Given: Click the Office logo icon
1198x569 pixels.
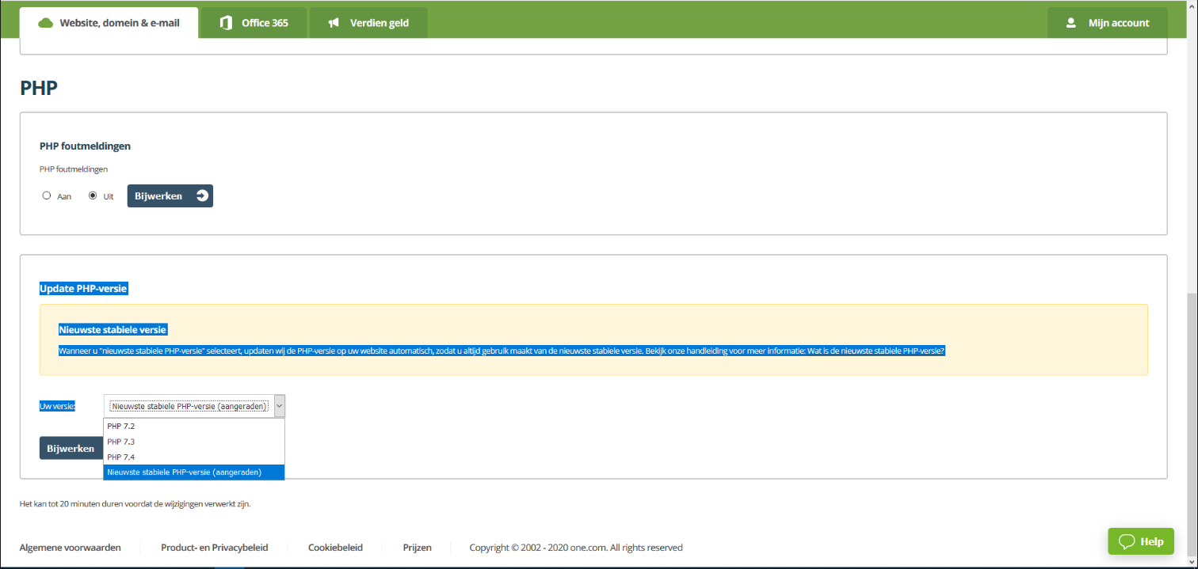Looking at the screenshot, I should tap(226, 23).
